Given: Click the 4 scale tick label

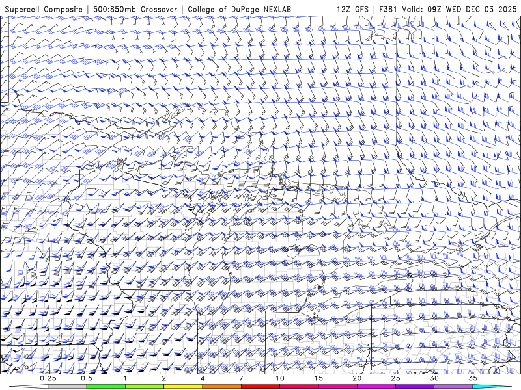Looking at the screenshot, I should [x=203, y=378].
